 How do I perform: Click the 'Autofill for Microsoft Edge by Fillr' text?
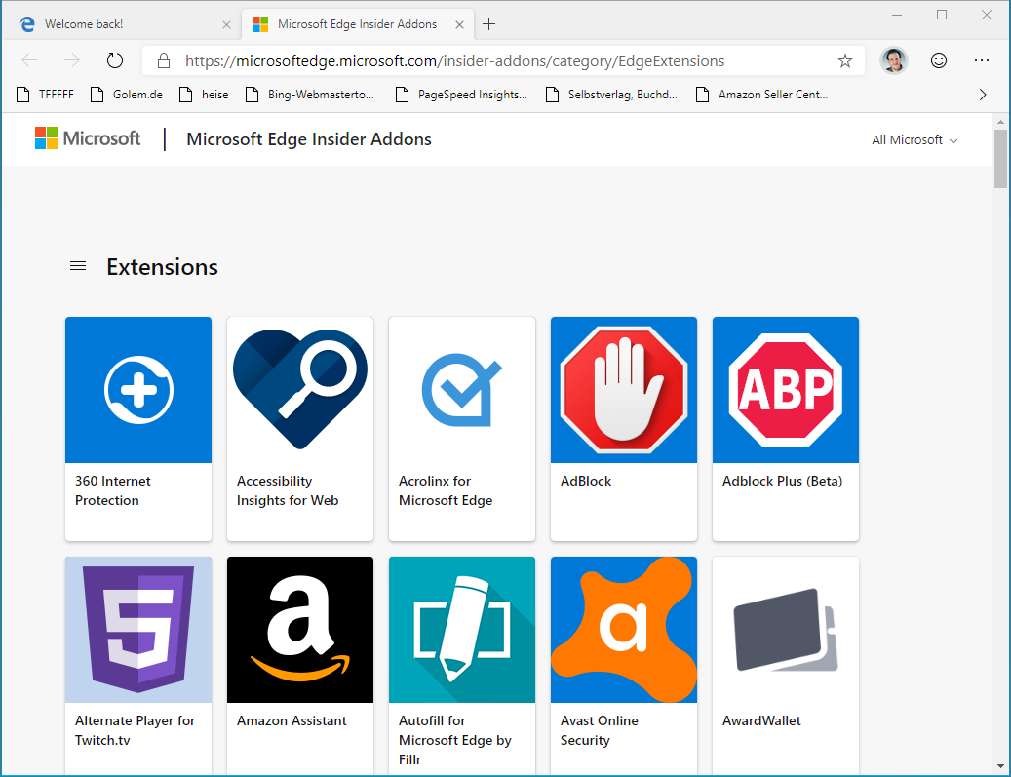[x=455, y=740]
